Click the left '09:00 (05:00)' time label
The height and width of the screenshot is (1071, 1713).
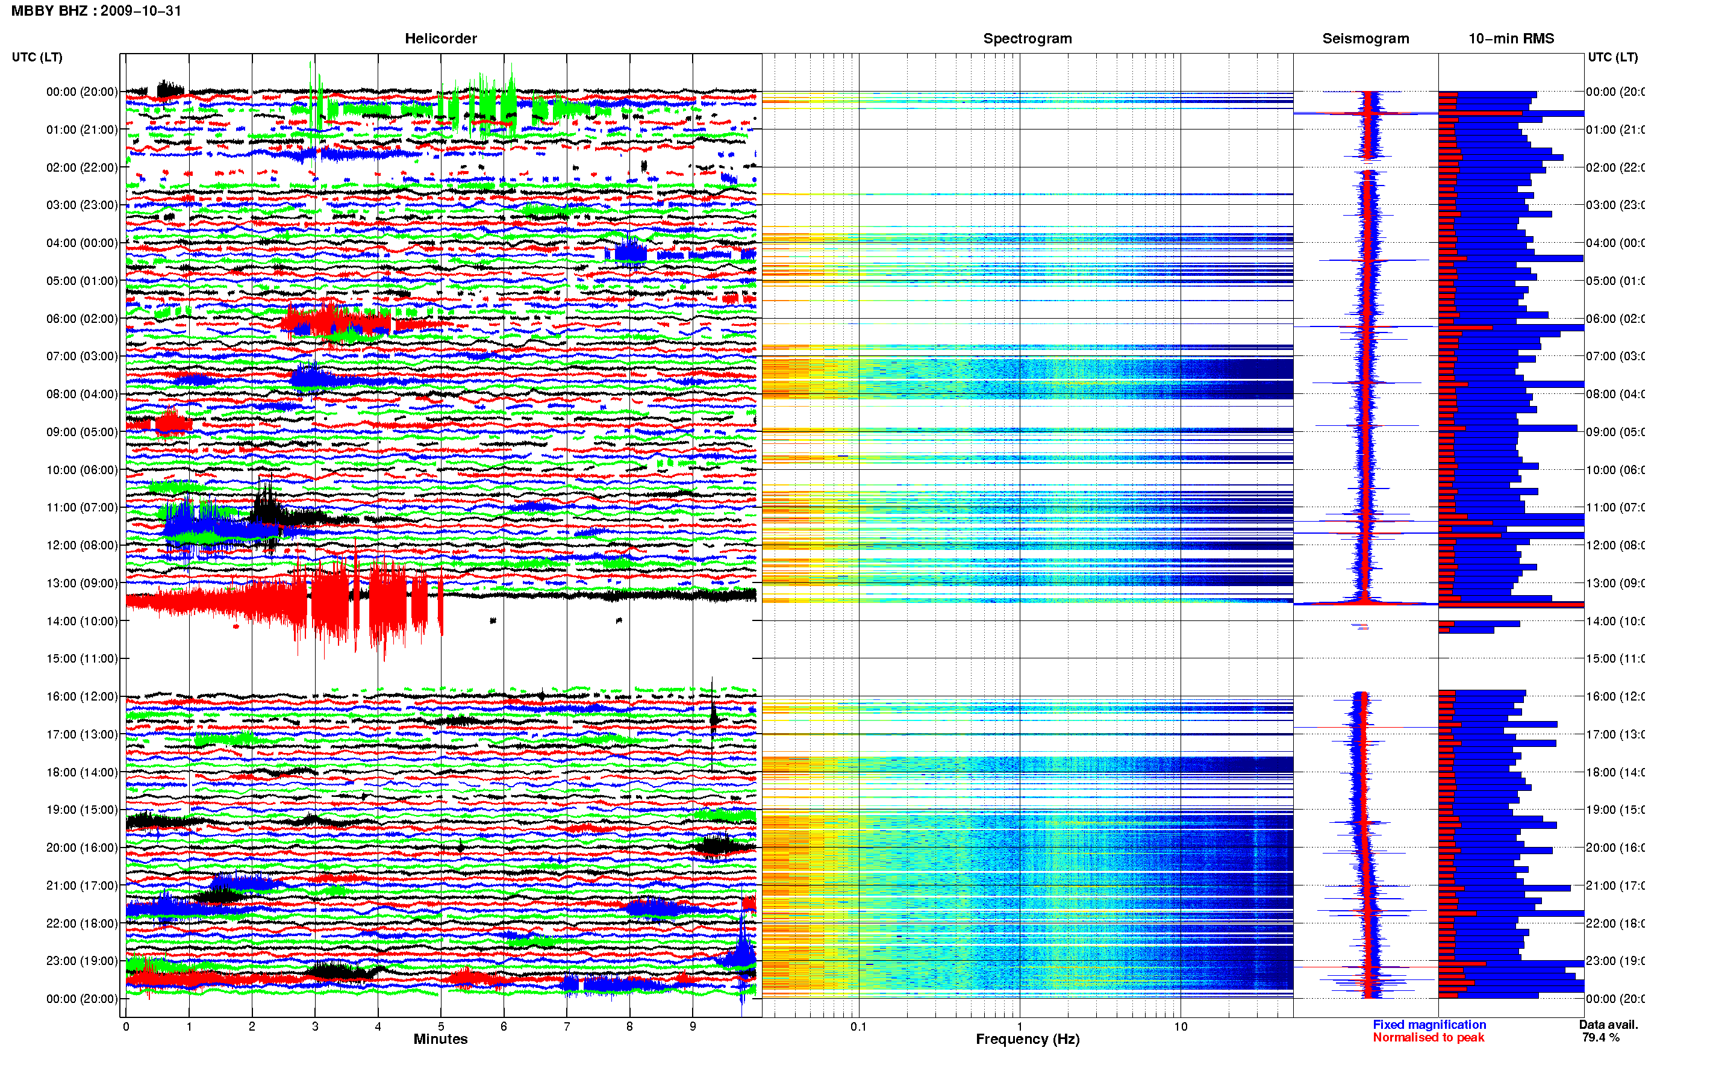[x=82, y=431]
